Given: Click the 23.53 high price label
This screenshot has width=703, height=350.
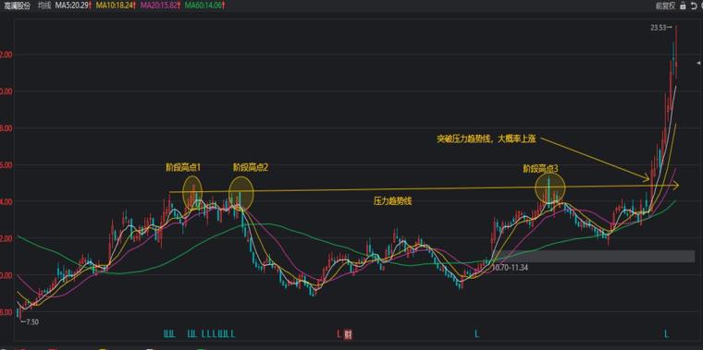Looking at the screenshot, I should 659,28.
